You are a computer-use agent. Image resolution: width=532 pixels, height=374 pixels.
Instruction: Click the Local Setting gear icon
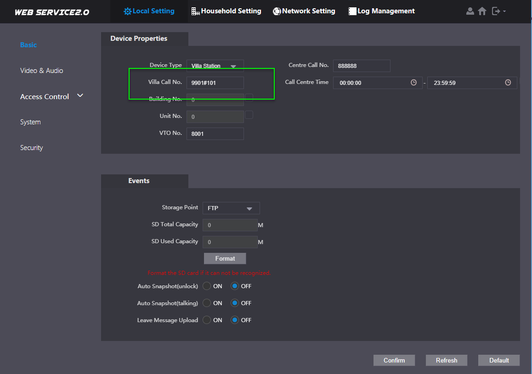click(128, 11)
